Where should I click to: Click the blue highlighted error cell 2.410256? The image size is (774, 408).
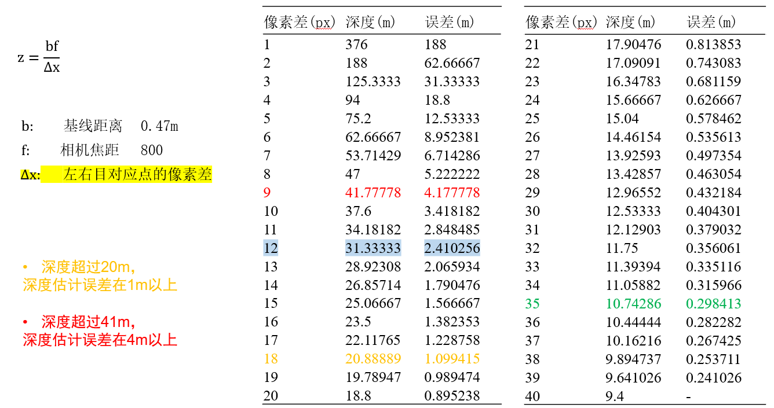point(452,248)
